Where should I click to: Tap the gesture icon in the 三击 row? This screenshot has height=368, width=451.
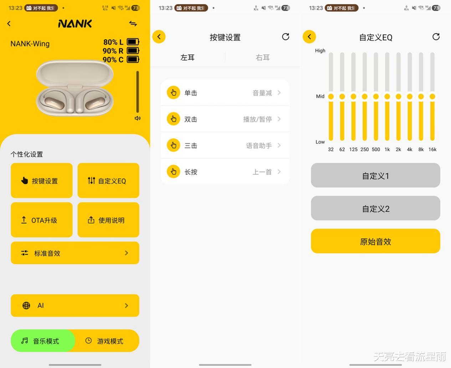[173, 145]
